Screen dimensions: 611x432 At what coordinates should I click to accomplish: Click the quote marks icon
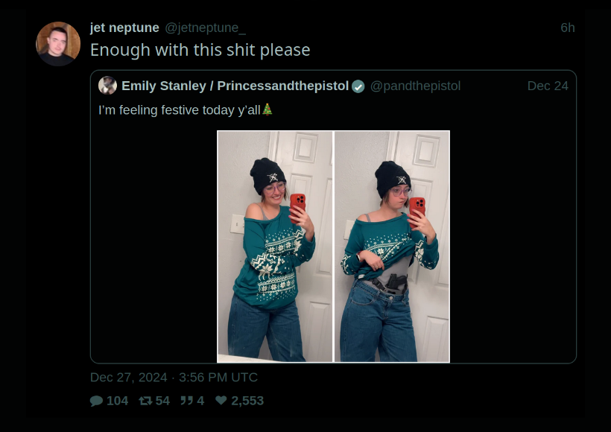pos(186,401)
